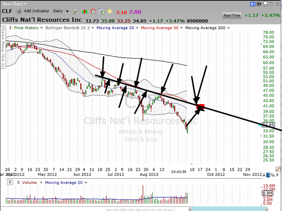Click the pencil drawing tools icon

pos(278,169)
